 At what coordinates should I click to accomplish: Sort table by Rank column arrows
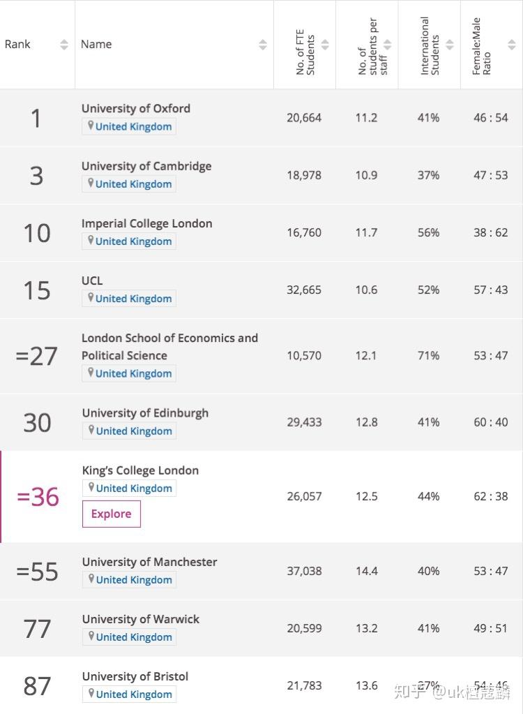(x=64, y=45)
